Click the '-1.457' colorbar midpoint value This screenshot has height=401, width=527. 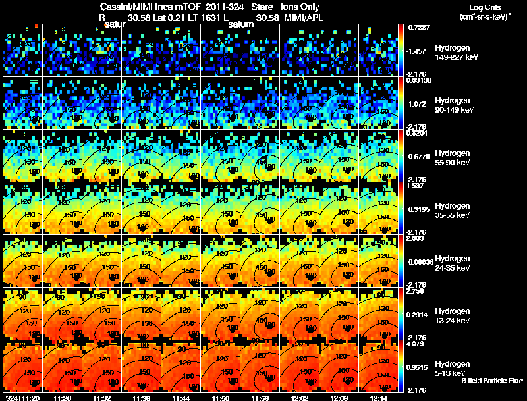416,51
